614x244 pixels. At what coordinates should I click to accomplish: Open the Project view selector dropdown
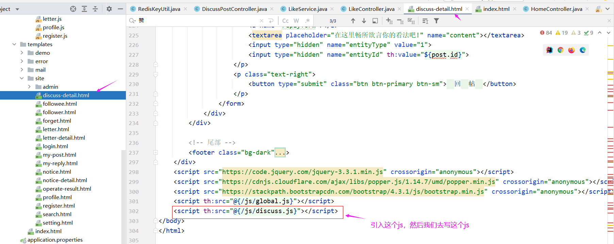17,9
